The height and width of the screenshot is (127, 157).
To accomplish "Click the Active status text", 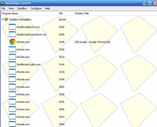I will pos(62,20).
